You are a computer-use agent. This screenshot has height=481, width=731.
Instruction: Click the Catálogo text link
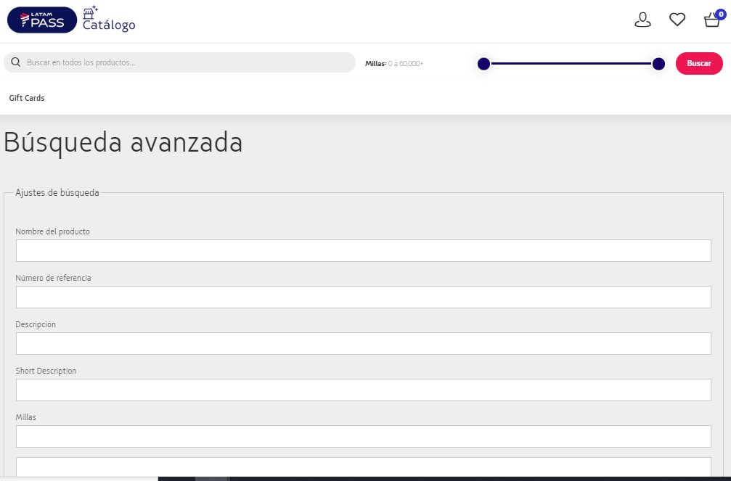(109, 25)
